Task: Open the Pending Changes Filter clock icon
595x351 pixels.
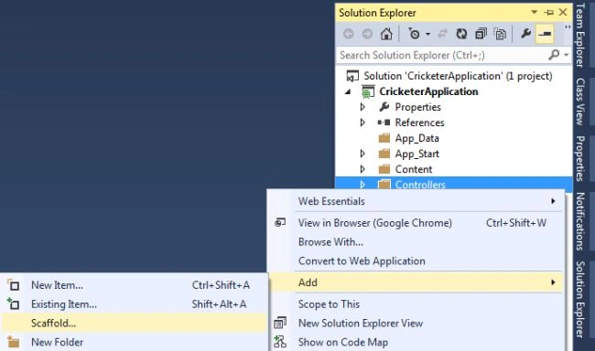Action: pos(414,34)
